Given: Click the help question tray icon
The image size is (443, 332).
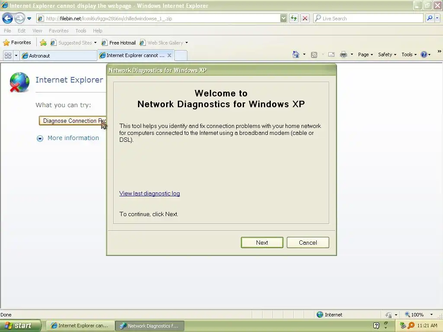Looking at the screenshot, I should click(376, 326).
